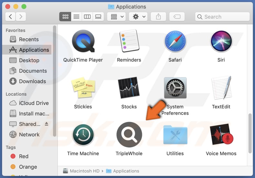Screen dimensions: 255x178
Task: Open Downloads in the sidebar
Action: tap(27, 81)
